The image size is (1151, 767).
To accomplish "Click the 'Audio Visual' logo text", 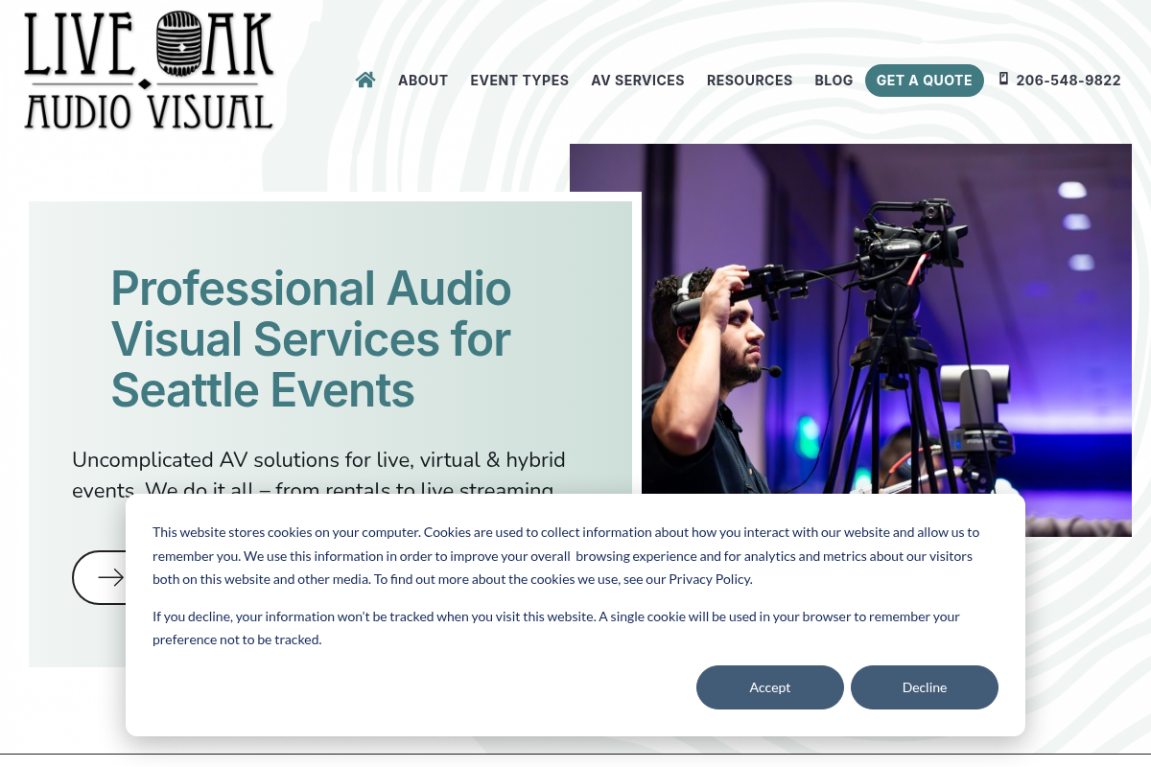I will [149, 112].
